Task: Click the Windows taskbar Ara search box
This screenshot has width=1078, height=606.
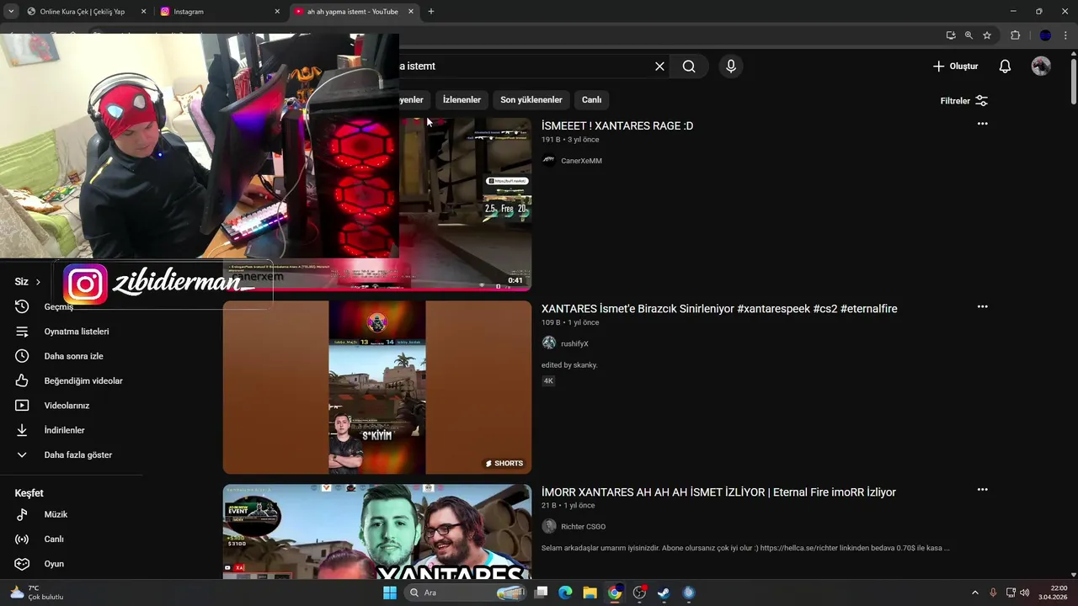Action: pos(466,593)
